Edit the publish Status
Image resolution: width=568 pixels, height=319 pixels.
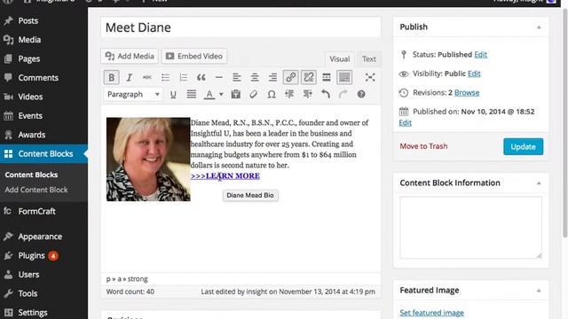[x=480, y=55]
